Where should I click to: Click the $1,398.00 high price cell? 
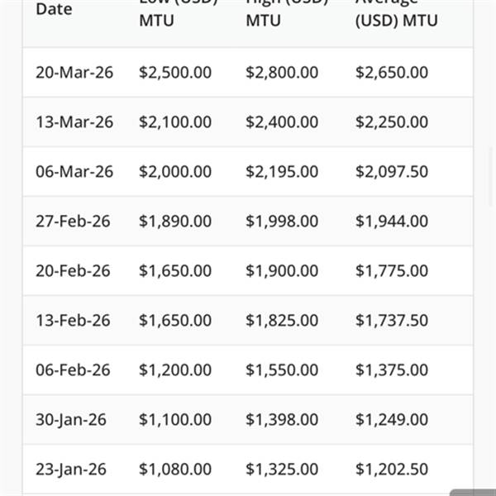(x=282, y=420)
